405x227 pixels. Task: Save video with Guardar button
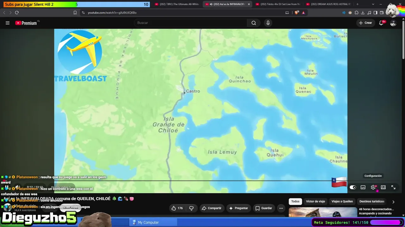[x=264, y=208]
